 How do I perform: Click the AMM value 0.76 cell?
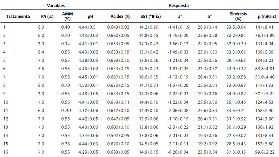tap(65, 144)
